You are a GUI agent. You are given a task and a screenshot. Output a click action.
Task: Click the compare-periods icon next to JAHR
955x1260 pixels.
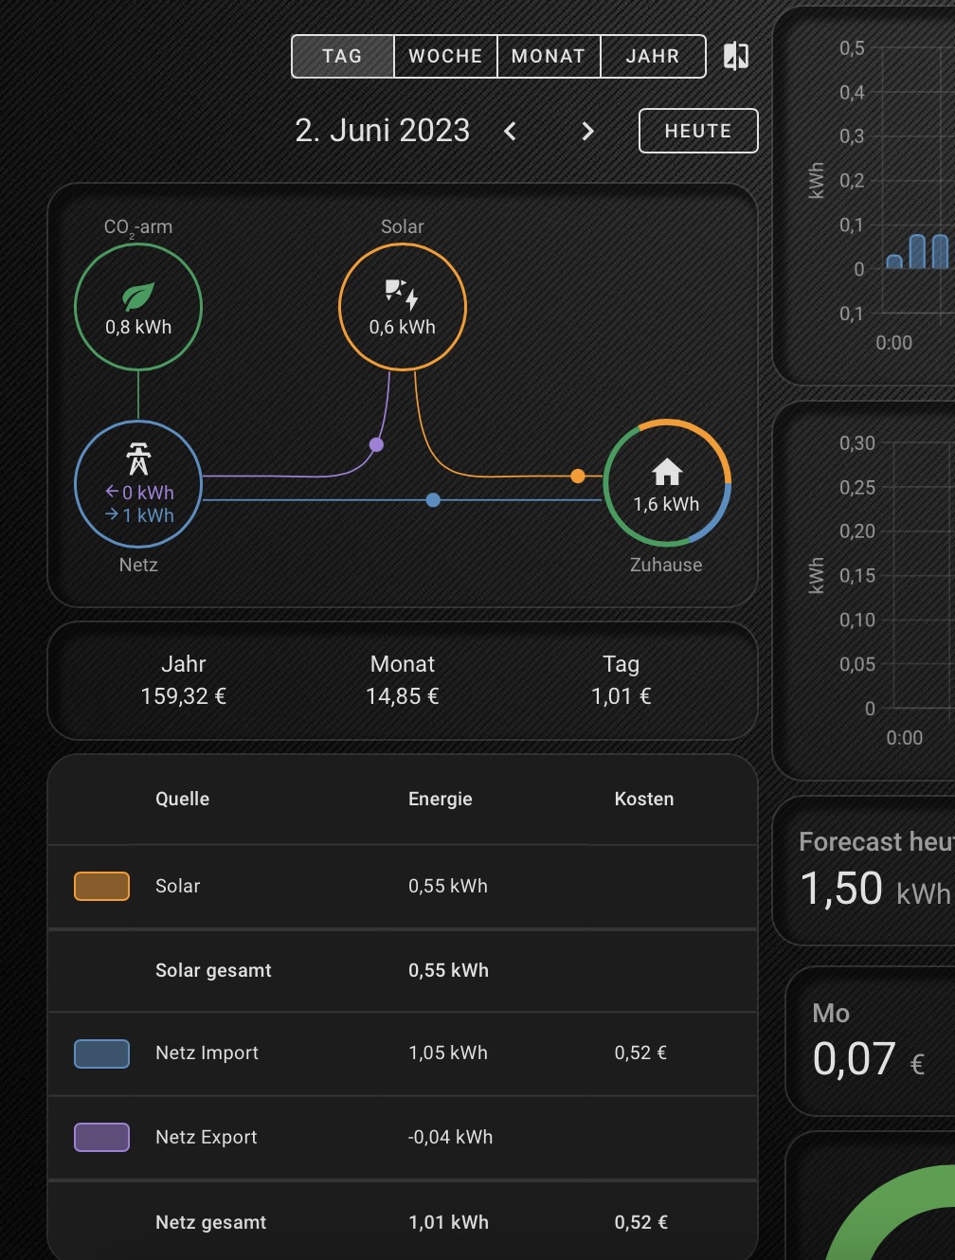coord(736,56)
